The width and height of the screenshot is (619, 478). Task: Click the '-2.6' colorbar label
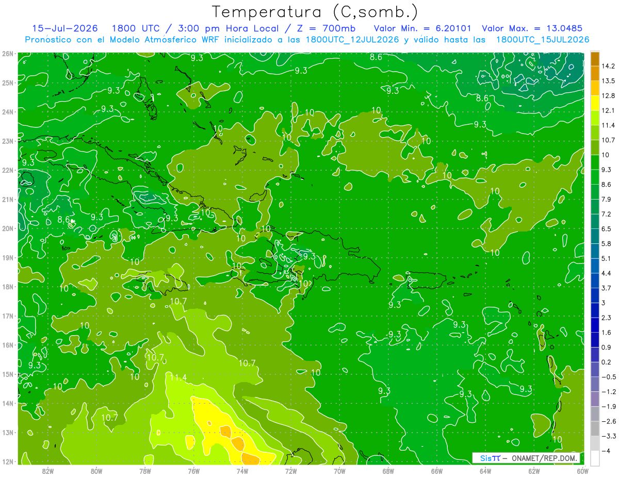(608, 421)
